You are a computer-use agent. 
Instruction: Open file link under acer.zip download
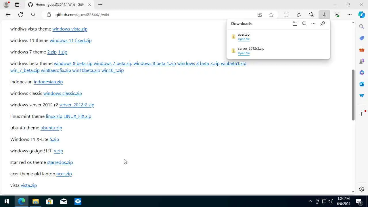click(244, 39)
